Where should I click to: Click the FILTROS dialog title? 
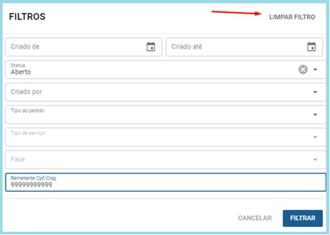tap(27, 17)
